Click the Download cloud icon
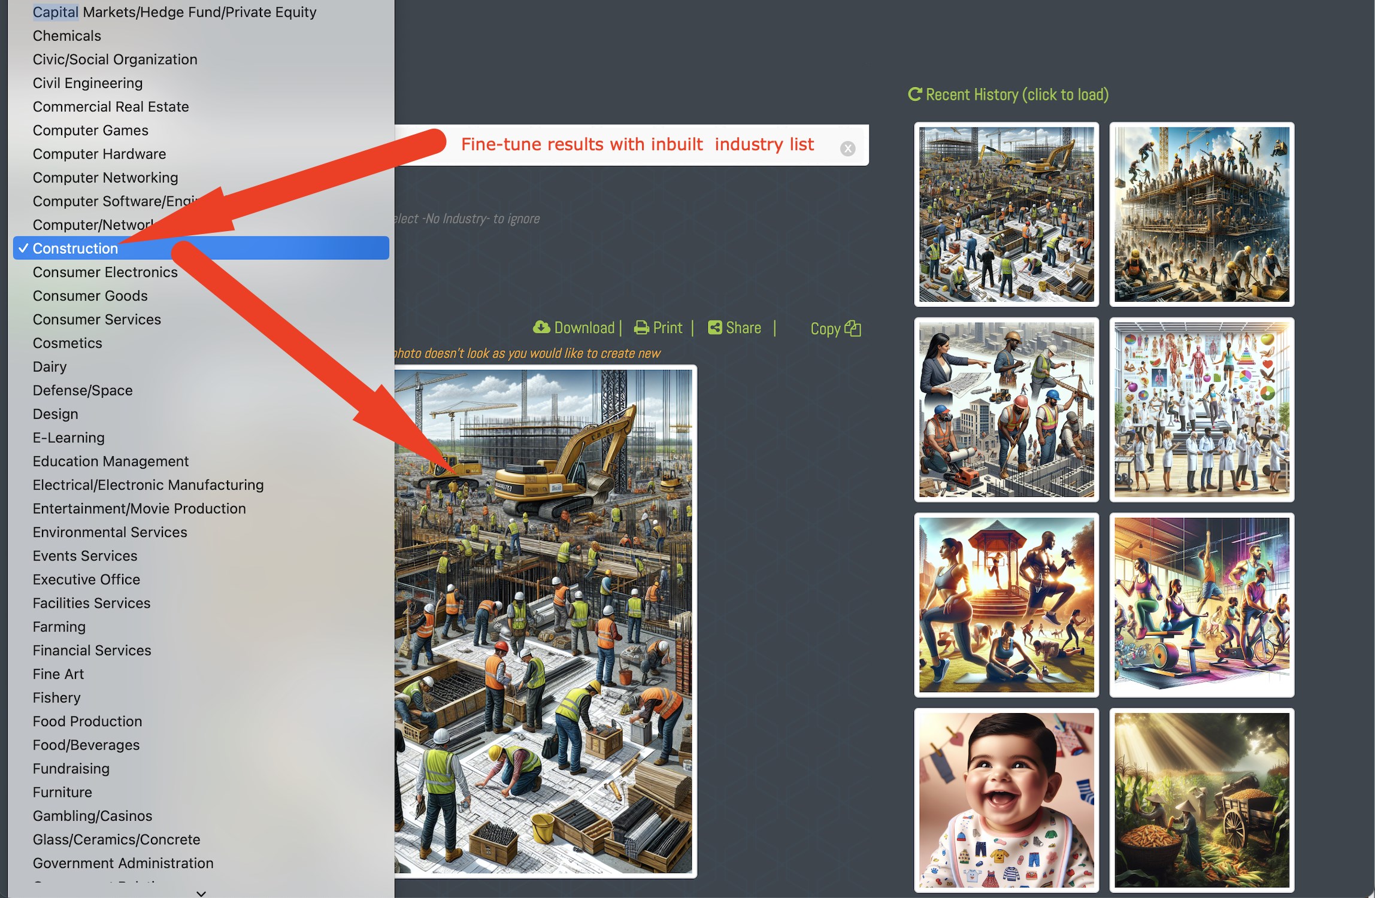The image size is (1375, 898). (x=541, y=327)
